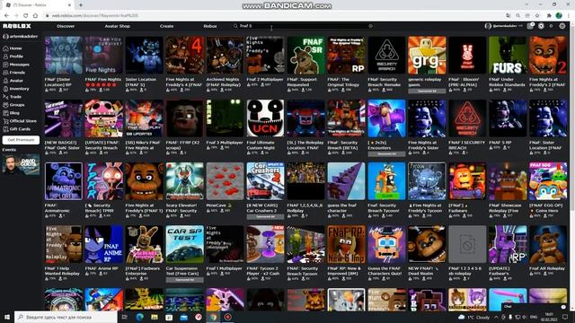
Task: Open the Windows Start button
Action: [7, 317]
